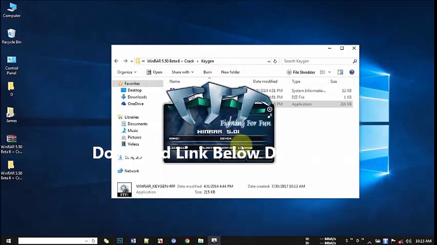Viewport: 437px width, 245px height.
Task: Go back in the Explorer window
Action: [x=116, y=61]
